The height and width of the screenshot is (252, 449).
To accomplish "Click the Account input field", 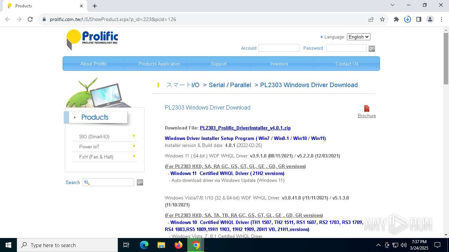I will [279, 48].
